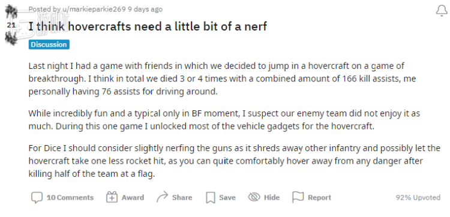Upvote the hovercraft nerf post

pyautogui.click(x=11, y=12)
